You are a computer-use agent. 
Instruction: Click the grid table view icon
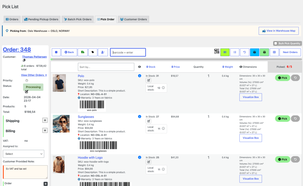[x=274, y=52]
